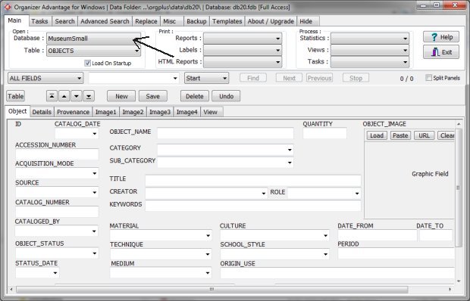Click the Table view button
Image resolution: width=470 pixels, height=301 pixels.
click(x=16, y=96)
